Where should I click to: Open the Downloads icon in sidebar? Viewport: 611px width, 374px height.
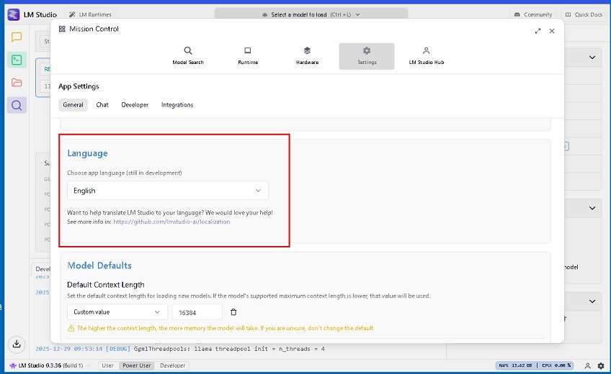(17, 344)
